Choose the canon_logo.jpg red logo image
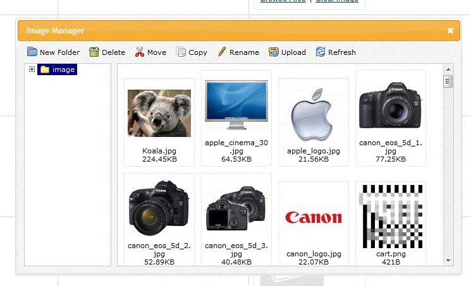This screenshot has height=286, width=471. [x=314, y=218]
